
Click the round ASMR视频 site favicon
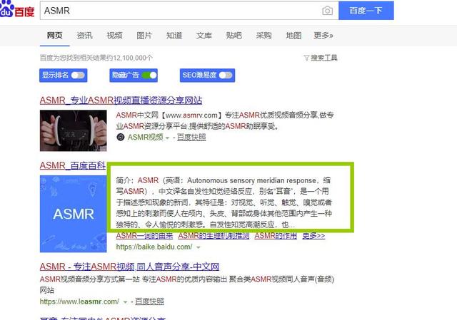121,137
